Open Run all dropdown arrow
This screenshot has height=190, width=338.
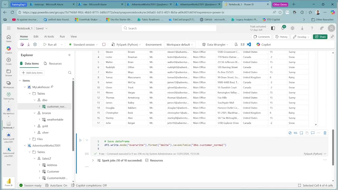62,45
